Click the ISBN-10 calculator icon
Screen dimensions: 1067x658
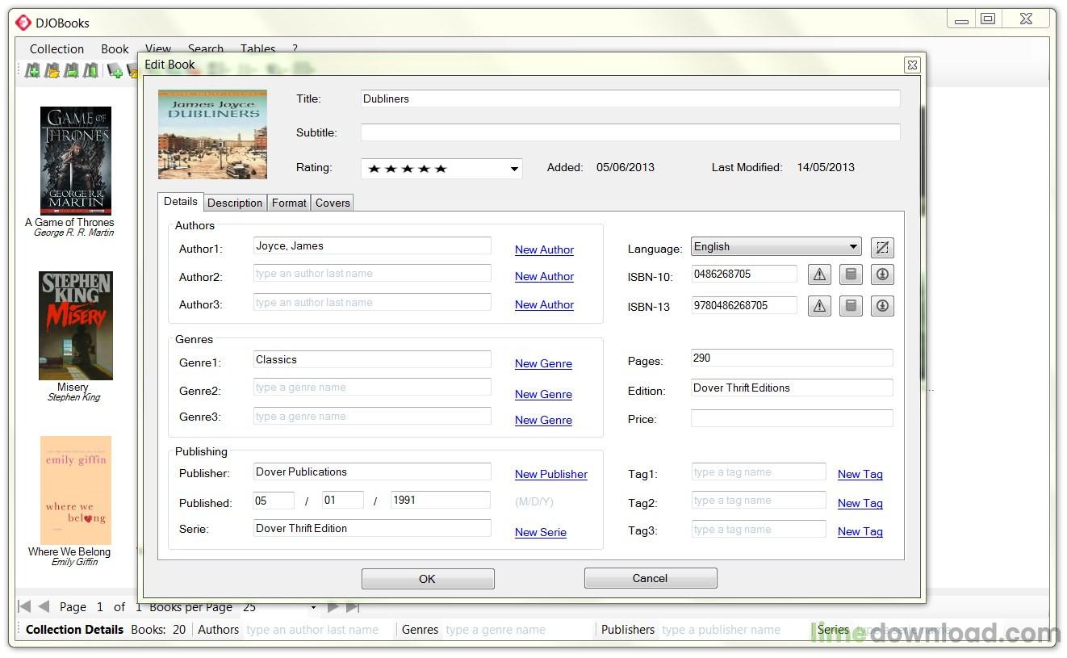click(851, 275)
